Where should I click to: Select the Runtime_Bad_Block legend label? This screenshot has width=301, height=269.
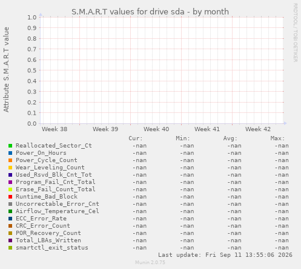(47, 197)
